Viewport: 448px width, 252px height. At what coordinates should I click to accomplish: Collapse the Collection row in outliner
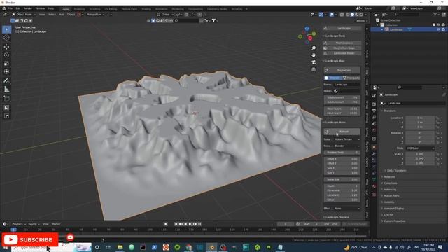click(x=378, y=25)
